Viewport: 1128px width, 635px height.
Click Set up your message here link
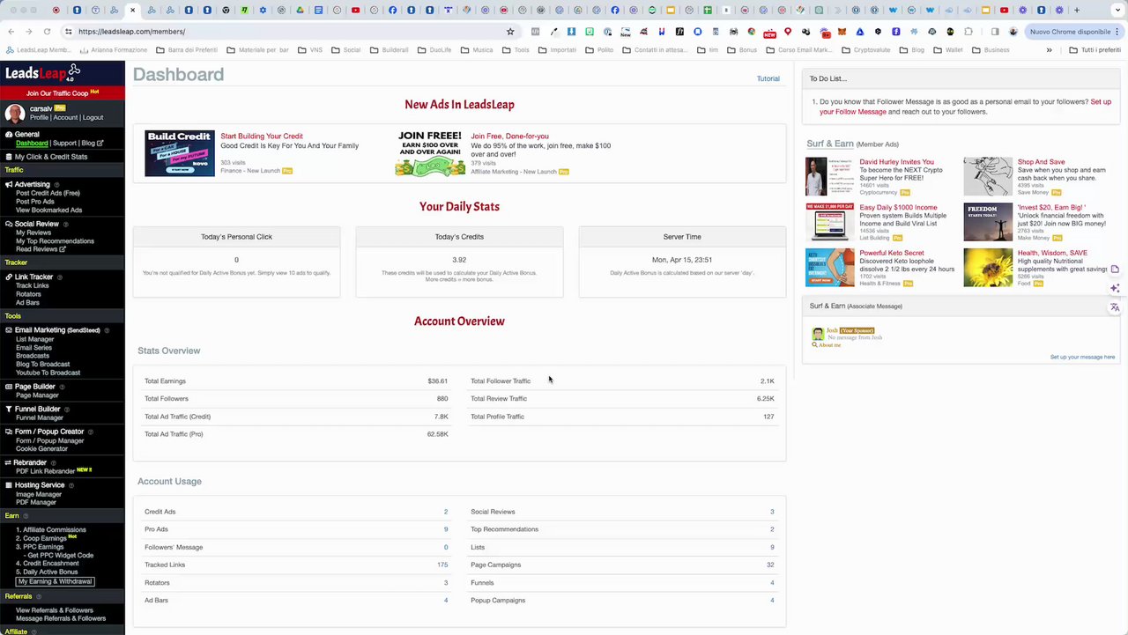click(1082, 358)
